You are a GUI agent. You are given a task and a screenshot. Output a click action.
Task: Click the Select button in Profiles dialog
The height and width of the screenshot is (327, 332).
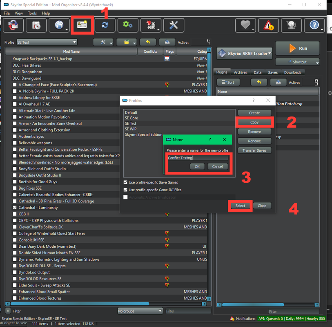click(x=240, y=206)
